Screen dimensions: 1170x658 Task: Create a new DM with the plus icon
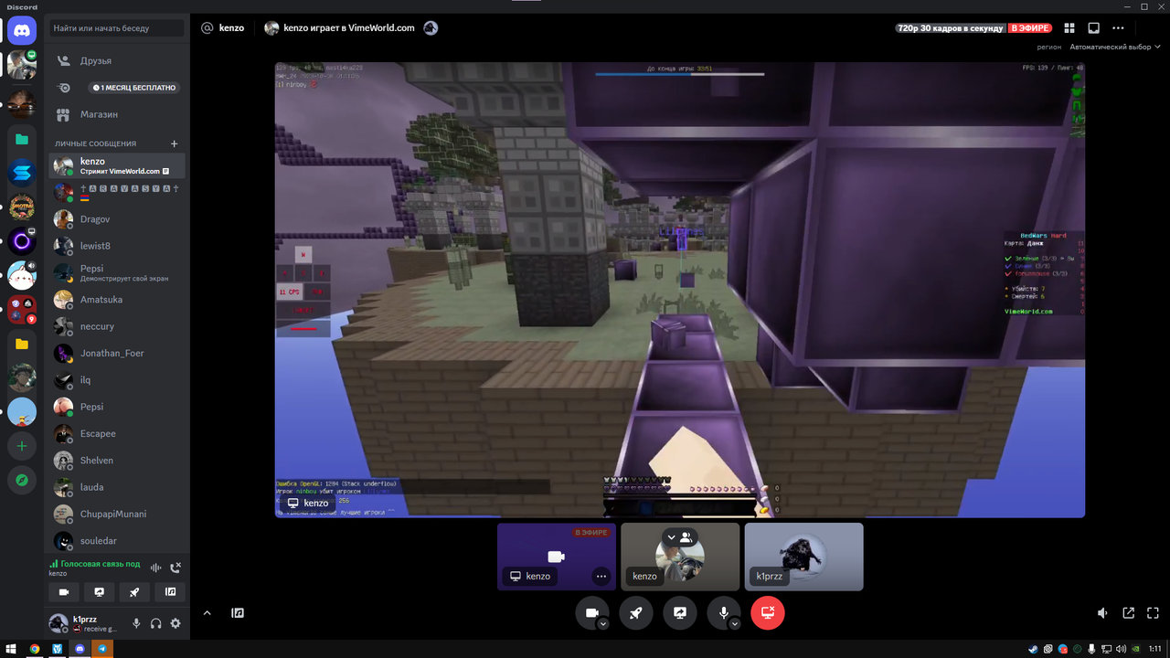[x=175, y=143]
